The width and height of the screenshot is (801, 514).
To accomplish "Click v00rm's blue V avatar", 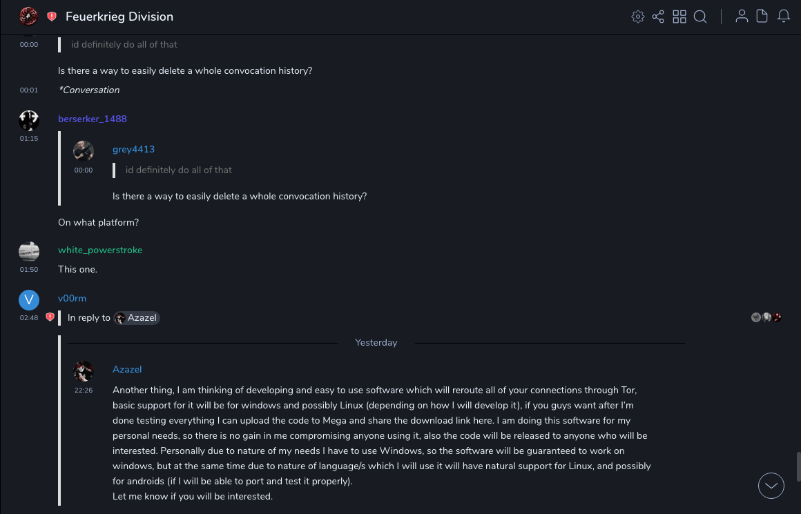I will [28, 299].
